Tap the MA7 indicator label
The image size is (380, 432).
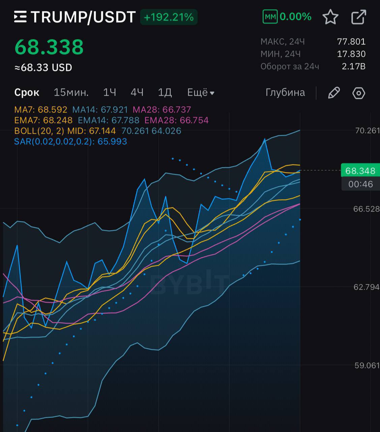pyautogui.click(x=40, y=110)
